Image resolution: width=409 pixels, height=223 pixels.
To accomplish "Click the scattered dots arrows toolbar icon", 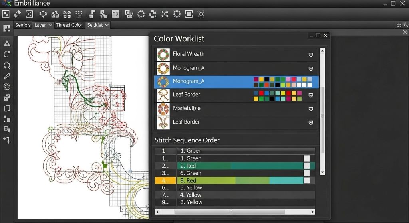I will 165,14.
